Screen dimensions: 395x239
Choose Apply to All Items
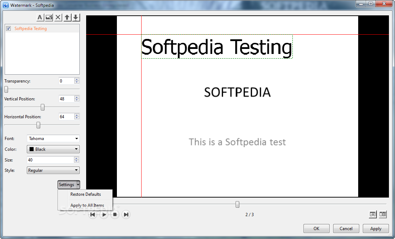coord(87,205)
